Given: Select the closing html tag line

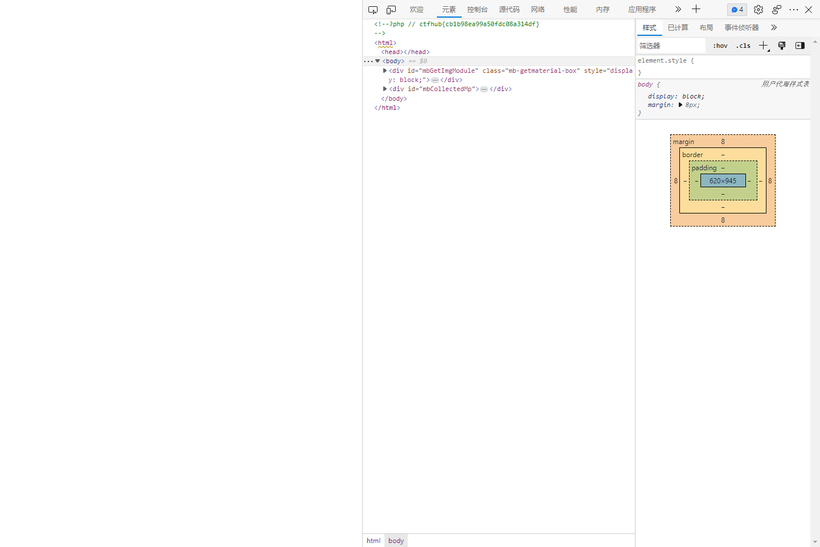Looking at the screenshot, I should (387, 108).
